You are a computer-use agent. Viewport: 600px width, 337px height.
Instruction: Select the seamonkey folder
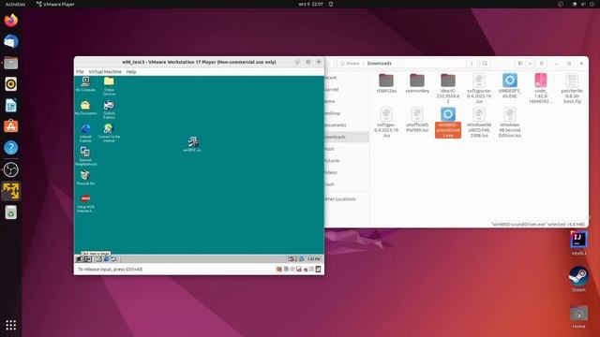click(417, 83)
